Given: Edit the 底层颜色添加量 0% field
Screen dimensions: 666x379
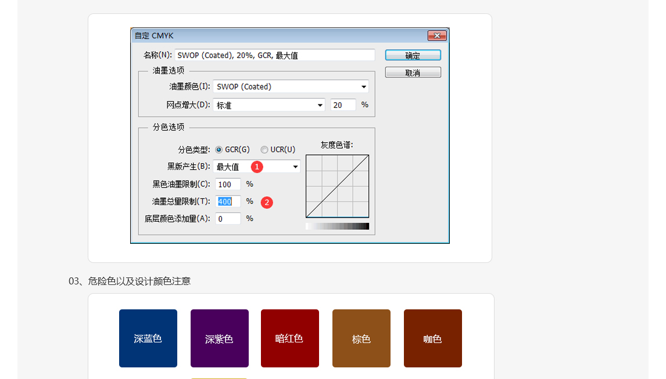Looking at the screenshot, I should [227, 219].
